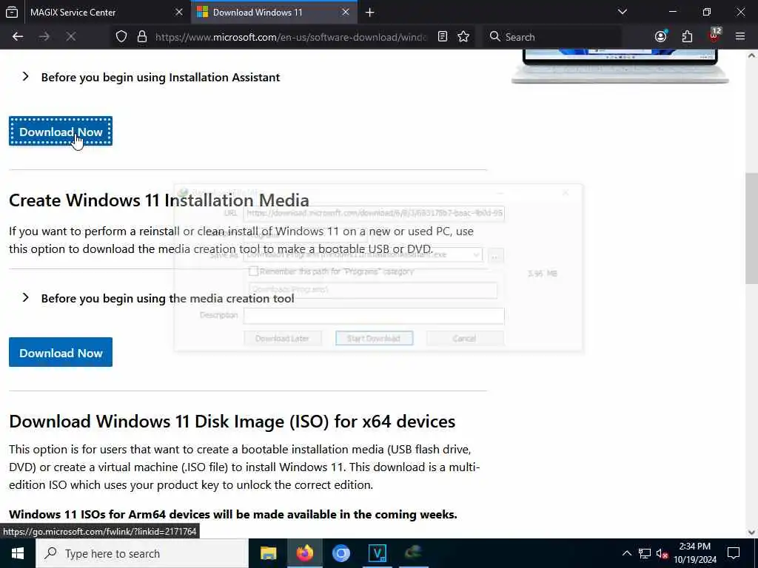The image size is (758, 568).
Task: Click the Surface laptop image
Action: pyautogui.click(x=620, y=67)
